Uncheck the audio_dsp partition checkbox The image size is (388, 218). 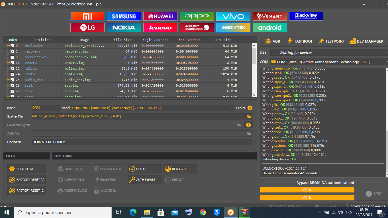(x=12, y=80)
